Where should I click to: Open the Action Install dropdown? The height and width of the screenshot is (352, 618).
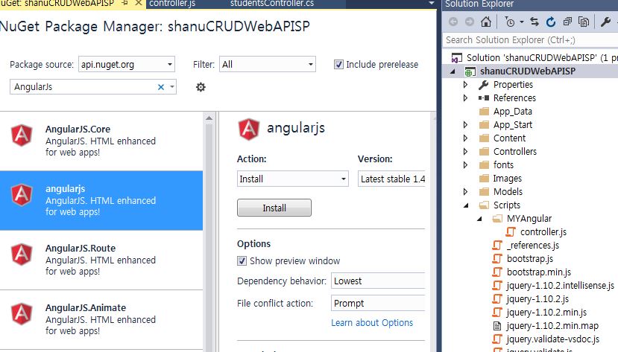click(x=292, y=179)
